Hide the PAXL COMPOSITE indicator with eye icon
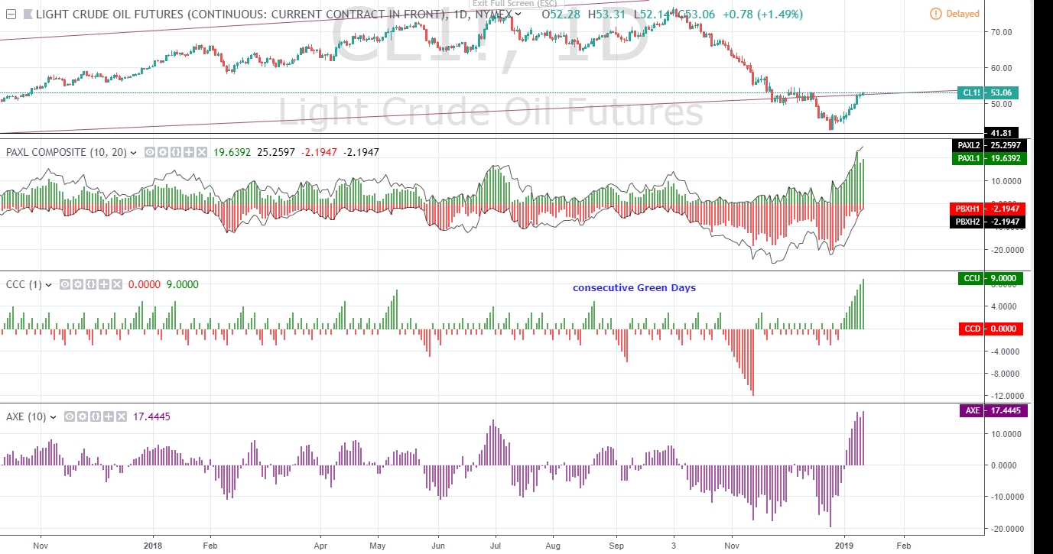 tap(151, 152)
